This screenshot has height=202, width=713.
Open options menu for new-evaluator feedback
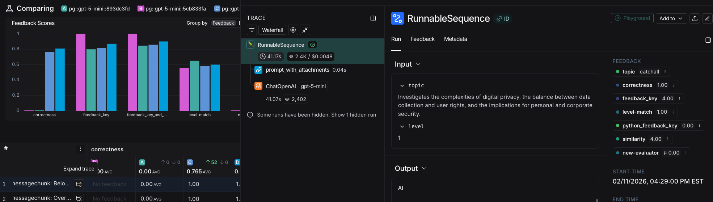point(685,153)
